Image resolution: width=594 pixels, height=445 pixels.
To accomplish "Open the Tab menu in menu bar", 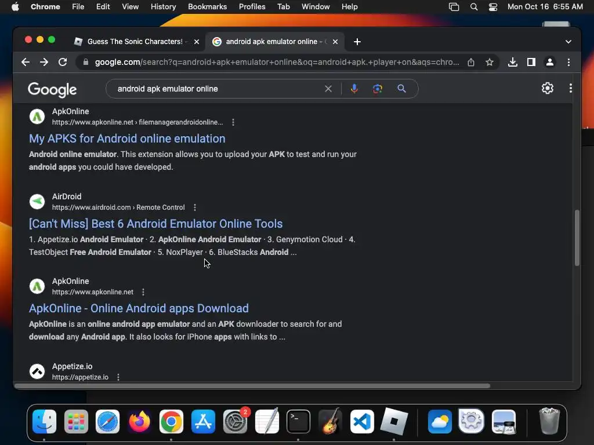I will click(x=283, y=7).
